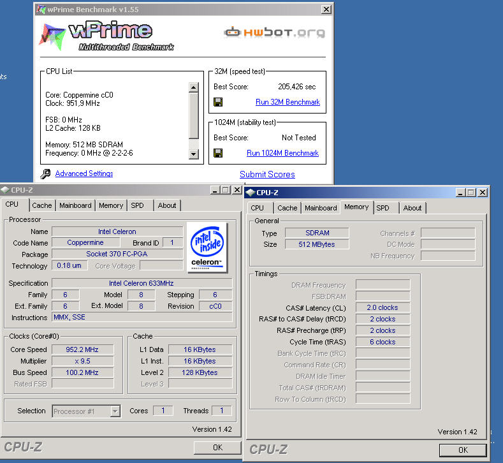
Task: Click Technology field 0.18 um
Action: pyautogui.click(x=69, y=266)
